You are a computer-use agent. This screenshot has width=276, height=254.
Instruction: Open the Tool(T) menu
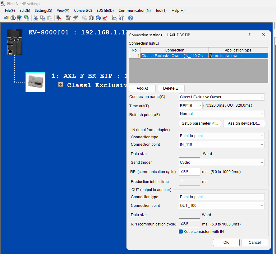coord(161,11)
